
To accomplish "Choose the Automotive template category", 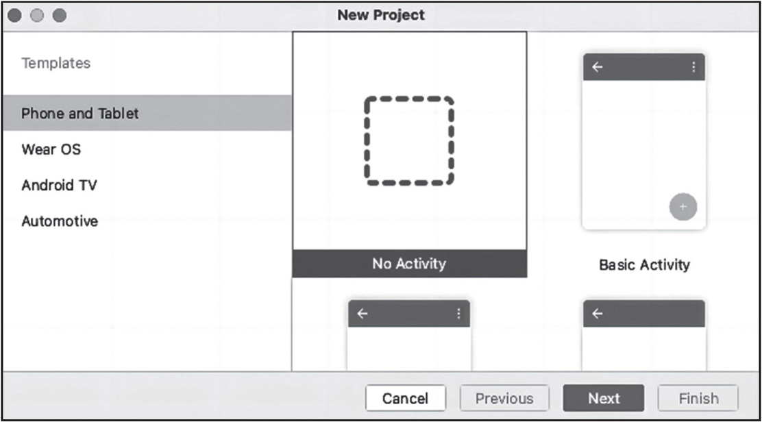I will click(60, 221).
